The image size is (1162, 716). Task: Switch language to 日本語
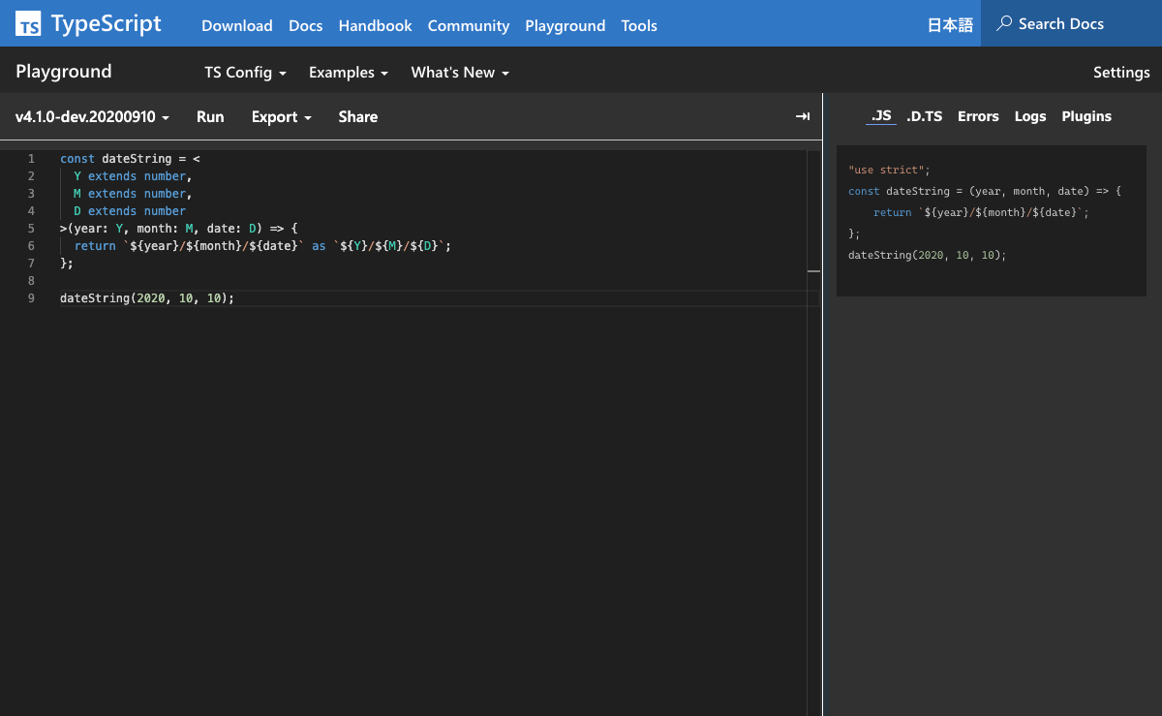(x=950, y=25)
